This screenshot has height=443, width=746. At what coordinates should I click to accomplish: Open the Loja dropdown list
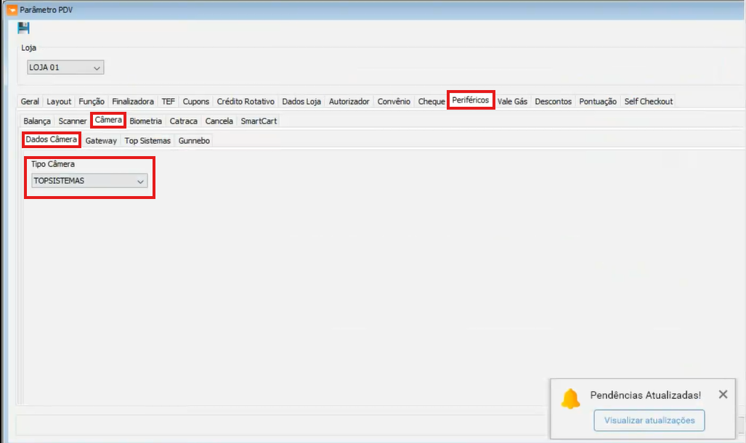coord(97,68)
